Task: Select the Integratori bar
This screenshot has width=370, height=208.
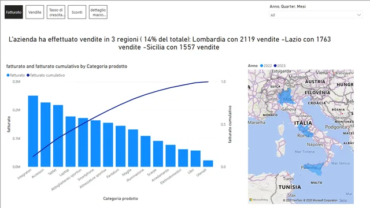Action: [x=33, y=131]
